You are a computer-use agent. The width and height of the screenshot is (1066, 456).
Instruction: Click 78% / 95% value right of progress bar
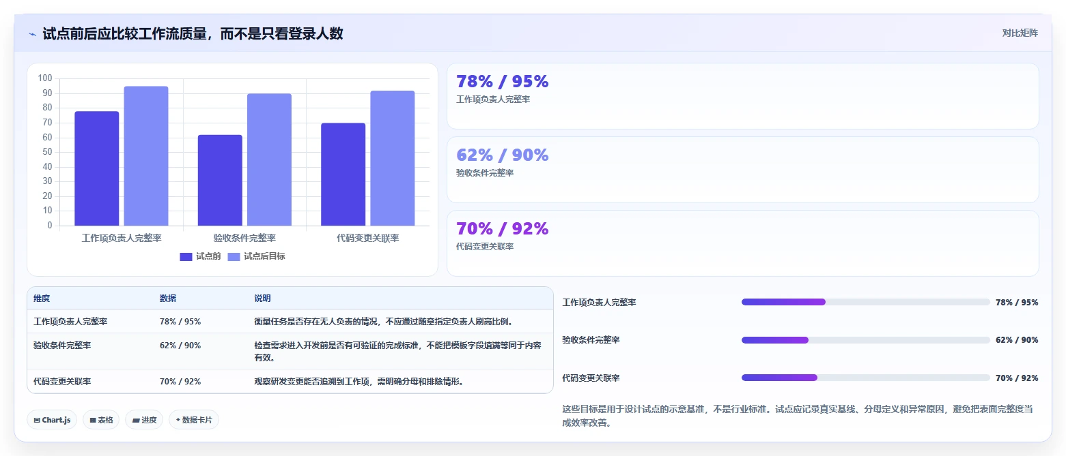(x=1017, y=303)
